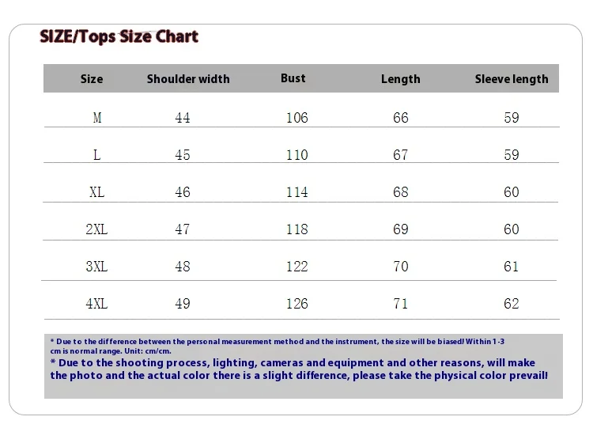This screenshot has width=593, height=428.
Task: Select the XL size row label
Action: click(97, 192)
